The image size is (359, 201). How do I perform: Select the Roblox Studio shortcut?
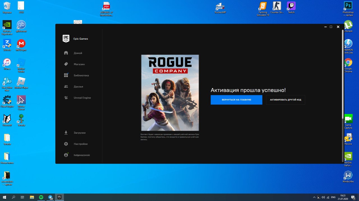[x=21, y=65]
